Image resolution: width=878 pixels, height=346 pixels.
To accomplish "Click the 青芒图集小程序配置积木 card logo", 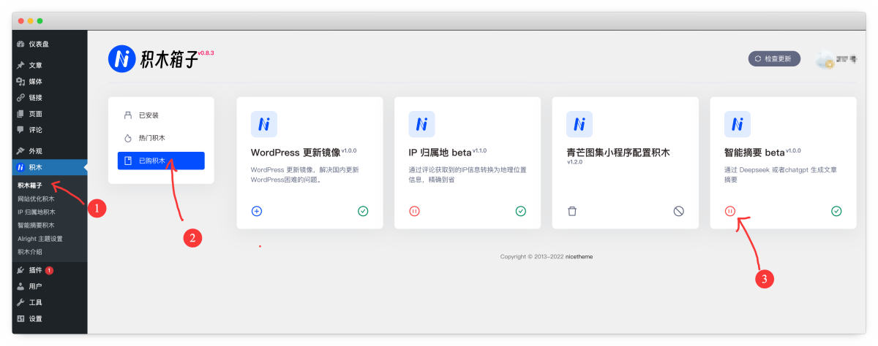I will pos(579,124).
